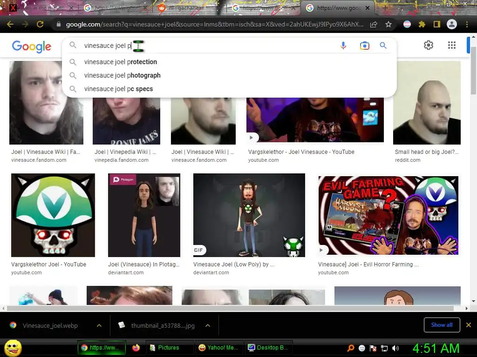Open a new browser tab with plus

pyautogui.click(x=385, y=8)
